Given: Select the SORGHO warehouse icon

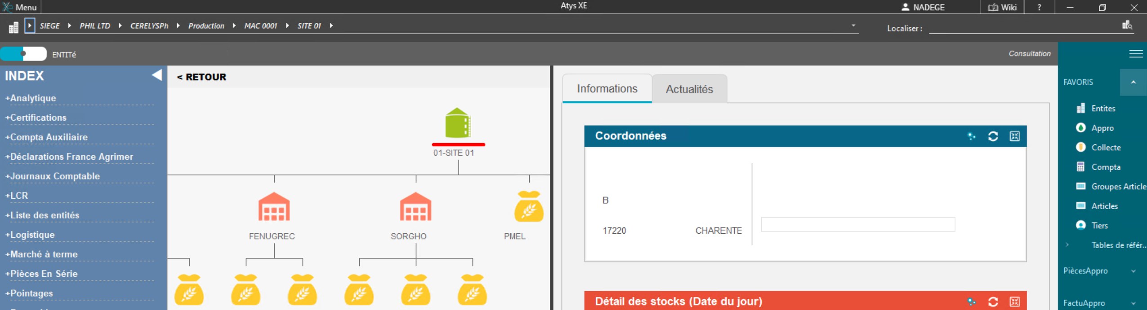Looking at the screenshot, I should (x=416, y=207).
